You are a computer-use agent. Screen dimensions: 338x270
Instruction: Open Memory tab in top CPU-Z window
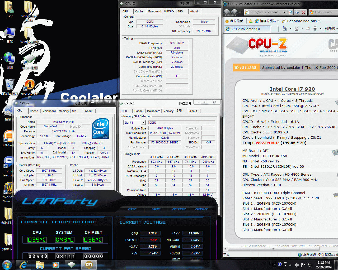click(x=169, y=11)
